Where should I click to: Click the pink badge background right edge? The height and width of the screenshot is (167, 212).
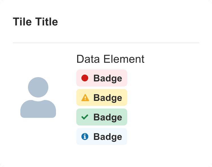(125, 78)
